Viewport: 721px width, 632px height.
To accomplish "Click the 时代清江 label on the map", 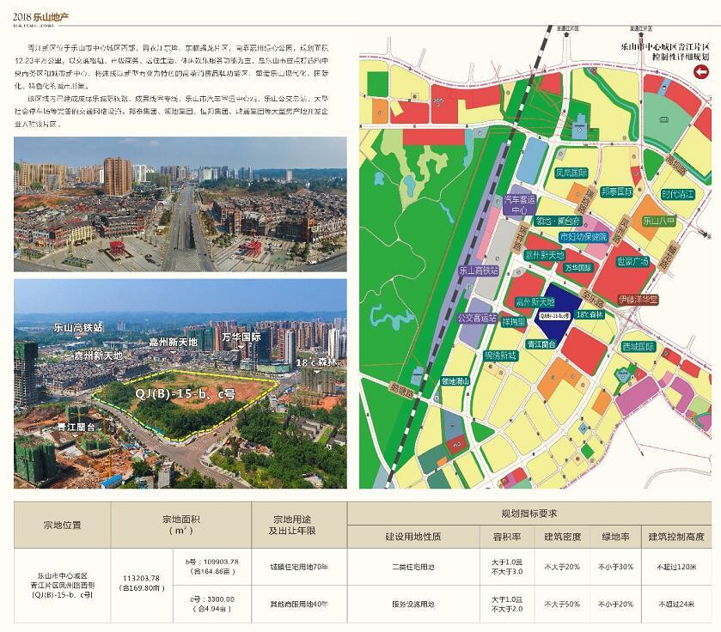I will click(x=677, y=194).
